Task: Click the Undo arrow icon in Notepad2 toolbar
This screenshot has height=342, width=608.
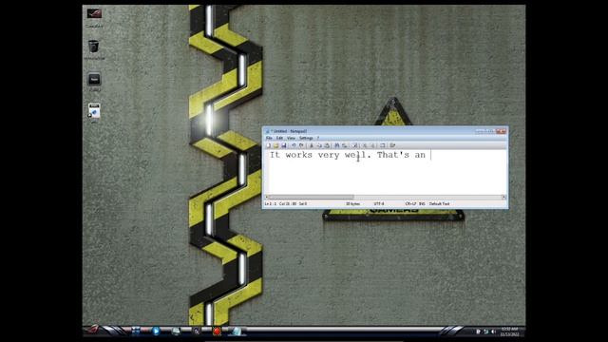Action: (294, 145)
